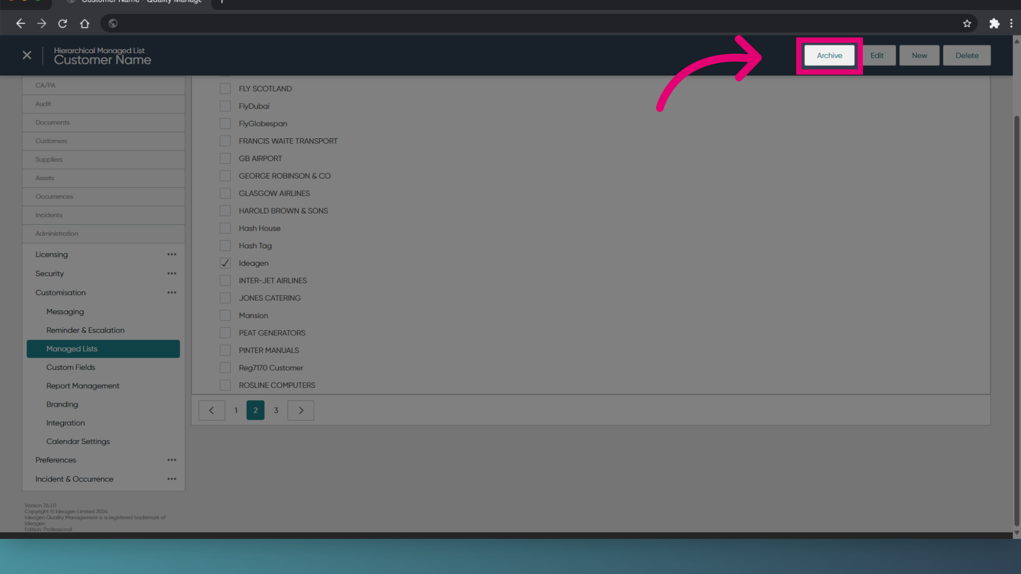Open the Documents module tab
This screenshot has height=574, width=1021.
point(104,123)
